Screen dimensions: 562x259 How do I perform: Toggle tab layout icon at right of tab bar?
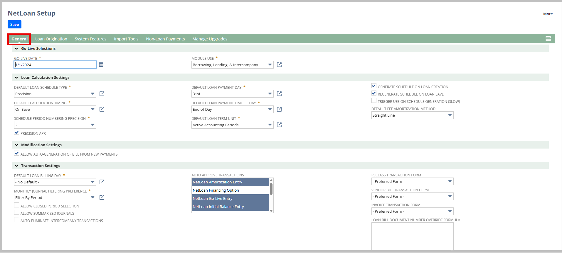click(x=548, y=39)
